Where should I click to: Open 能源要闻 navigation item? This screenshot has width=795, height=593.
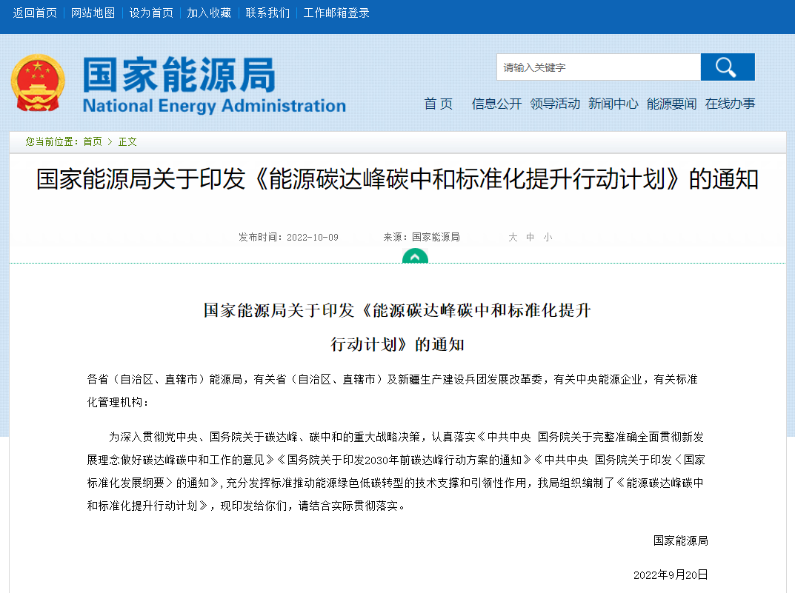point(671,104)
